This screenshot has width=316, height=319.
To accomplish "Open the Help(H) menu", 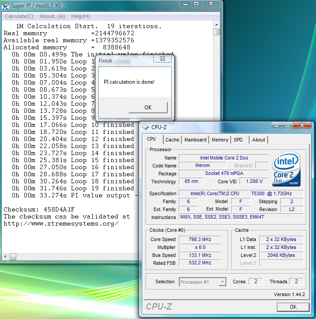I will 80,16.
